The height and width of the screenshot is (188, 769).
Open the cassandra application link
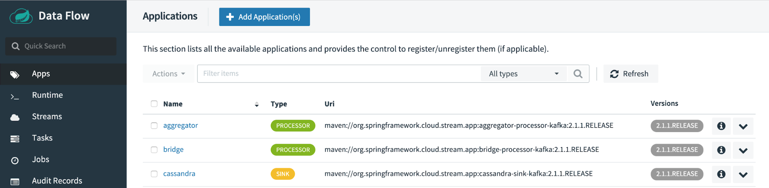(x=179, y=174)
